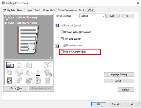Disable the Thin Line Support checkbox

[x=62, y=39]
